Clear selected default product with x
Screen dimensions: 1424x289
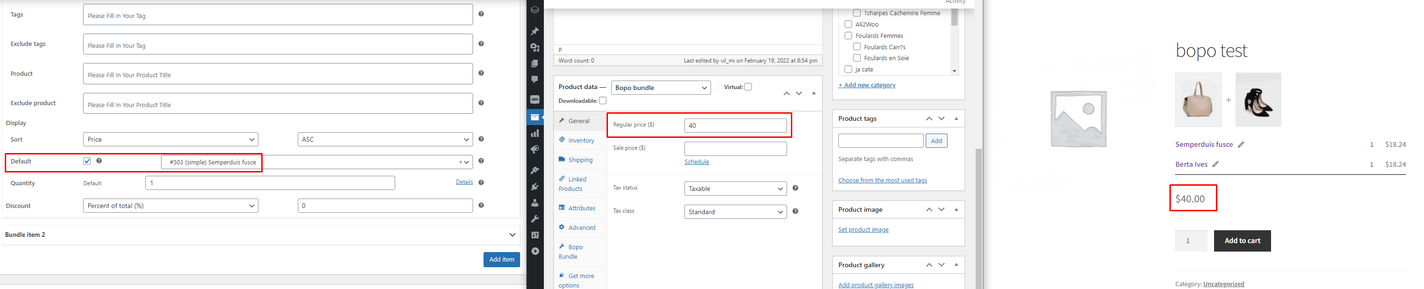(x=460, y=162)
